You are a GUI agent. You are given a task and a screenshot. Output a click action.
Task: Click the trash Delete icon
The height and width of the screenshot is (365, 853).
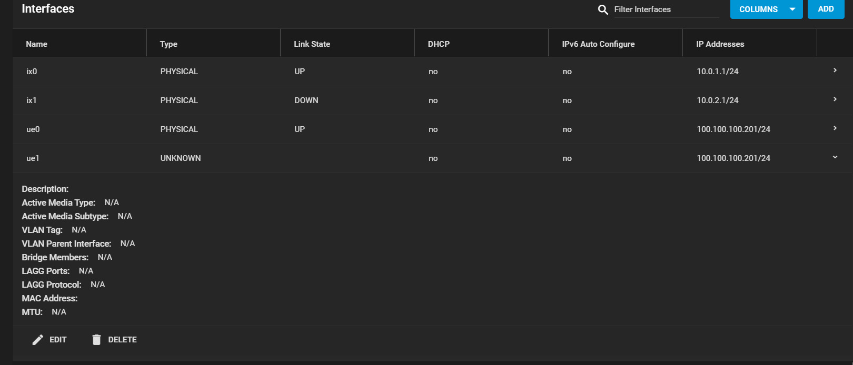96,340
